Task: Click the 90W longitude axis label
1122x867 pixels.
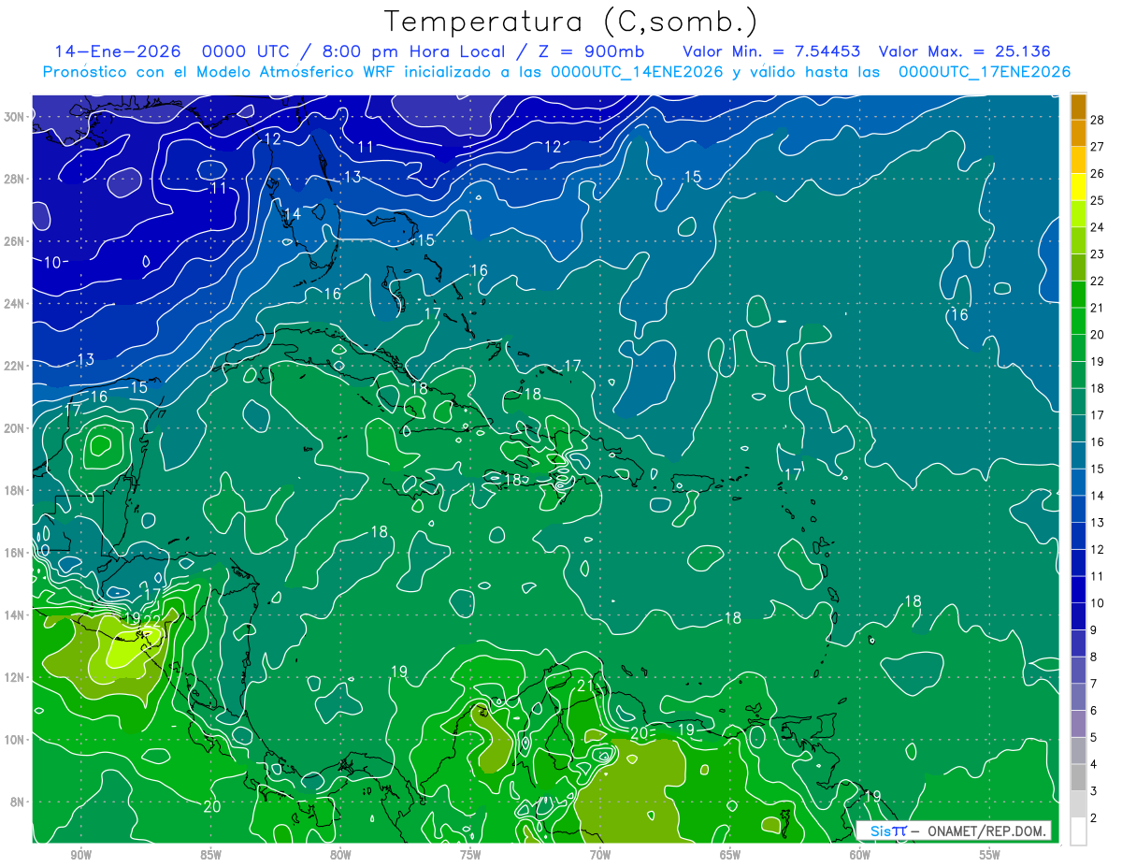Action: click(x=80, y=854)
